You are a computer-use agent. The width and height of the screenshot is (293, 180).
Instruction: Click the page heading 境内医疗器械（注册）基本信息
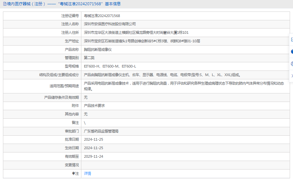click(x=64, y=4)
